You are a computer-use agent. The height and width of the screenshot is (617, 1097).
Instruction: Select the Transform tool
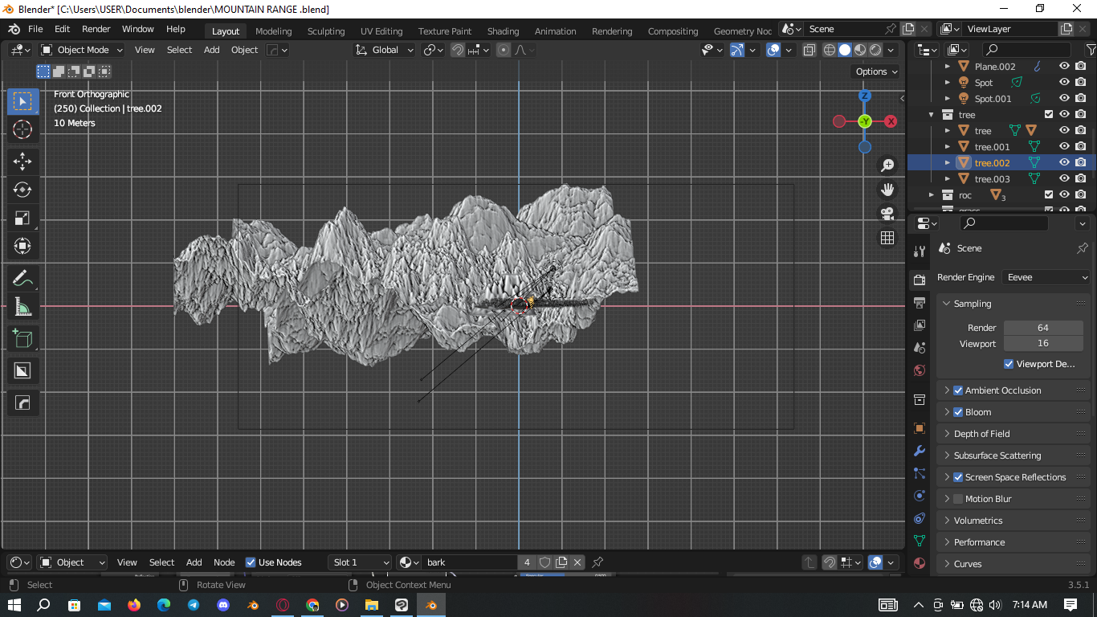tap(22, 246)
